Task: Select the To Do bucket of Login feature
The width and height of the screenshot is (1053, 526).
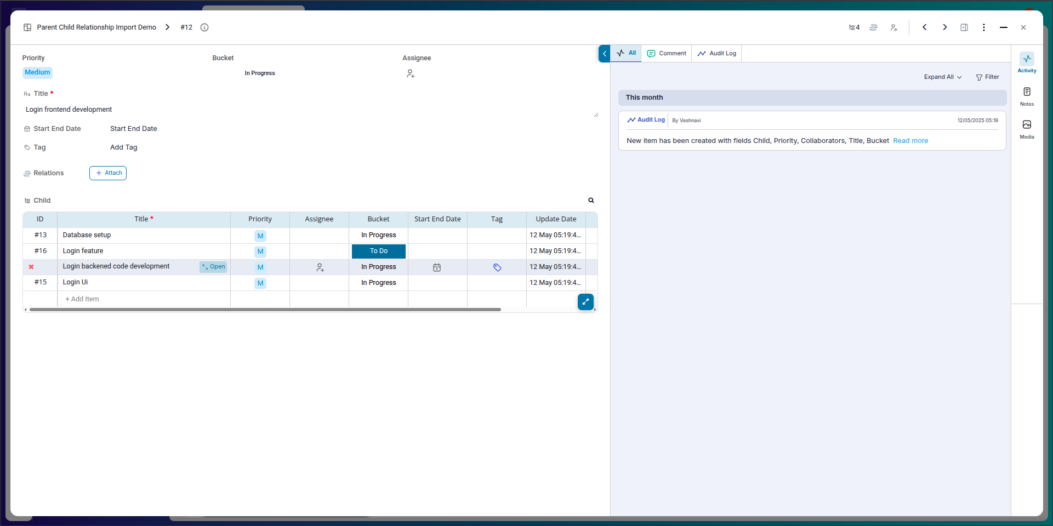Action: point(379,251)
